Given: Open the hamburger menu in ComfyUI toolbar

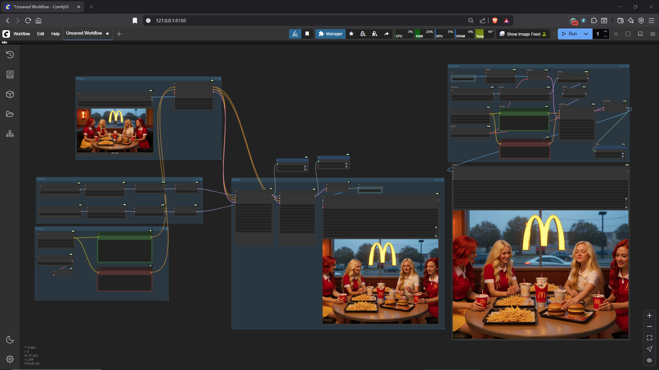Looking at the screenshot, I should point(653,34).
